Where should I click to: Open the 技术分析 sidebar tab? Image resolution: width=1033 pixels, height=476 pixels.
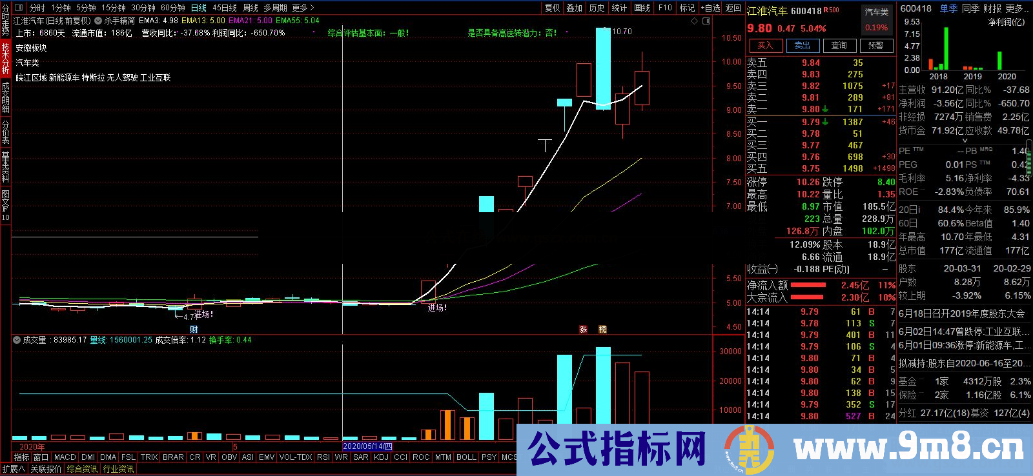pyautogui.click(x=5, y=59)
